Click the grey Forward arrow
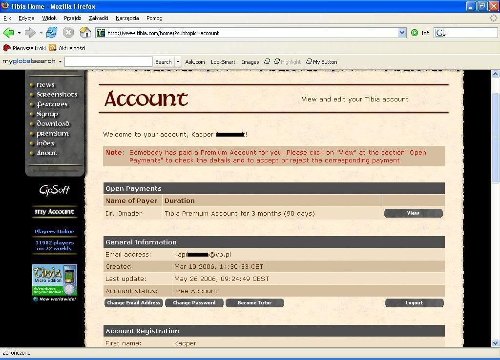This screenshot has width=500, height=360. (x=30, y=33)
